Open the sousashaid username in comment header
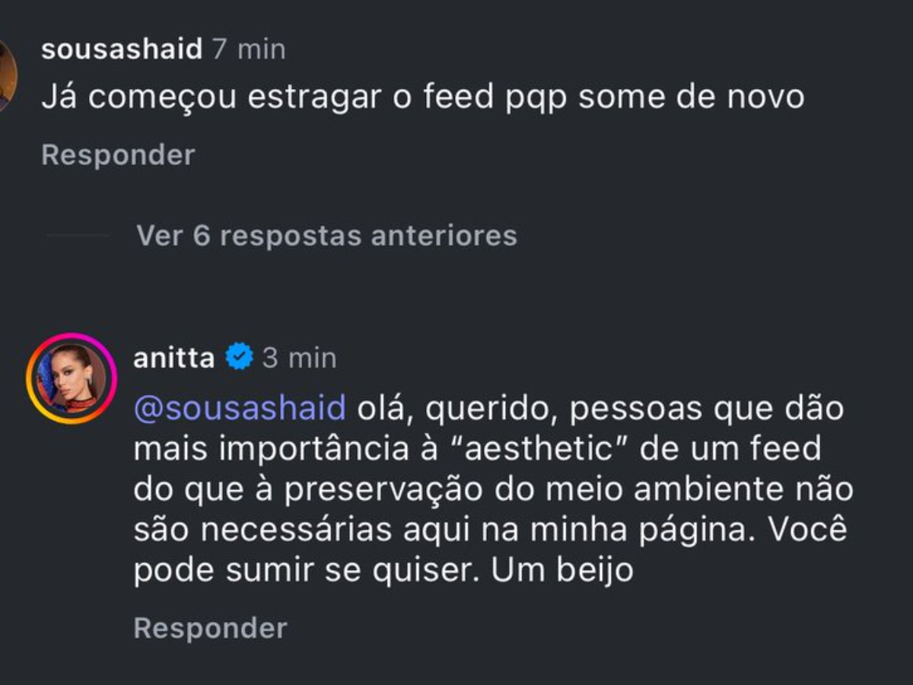913x685 pixels. pyautogui.click(x=122, y=49)
